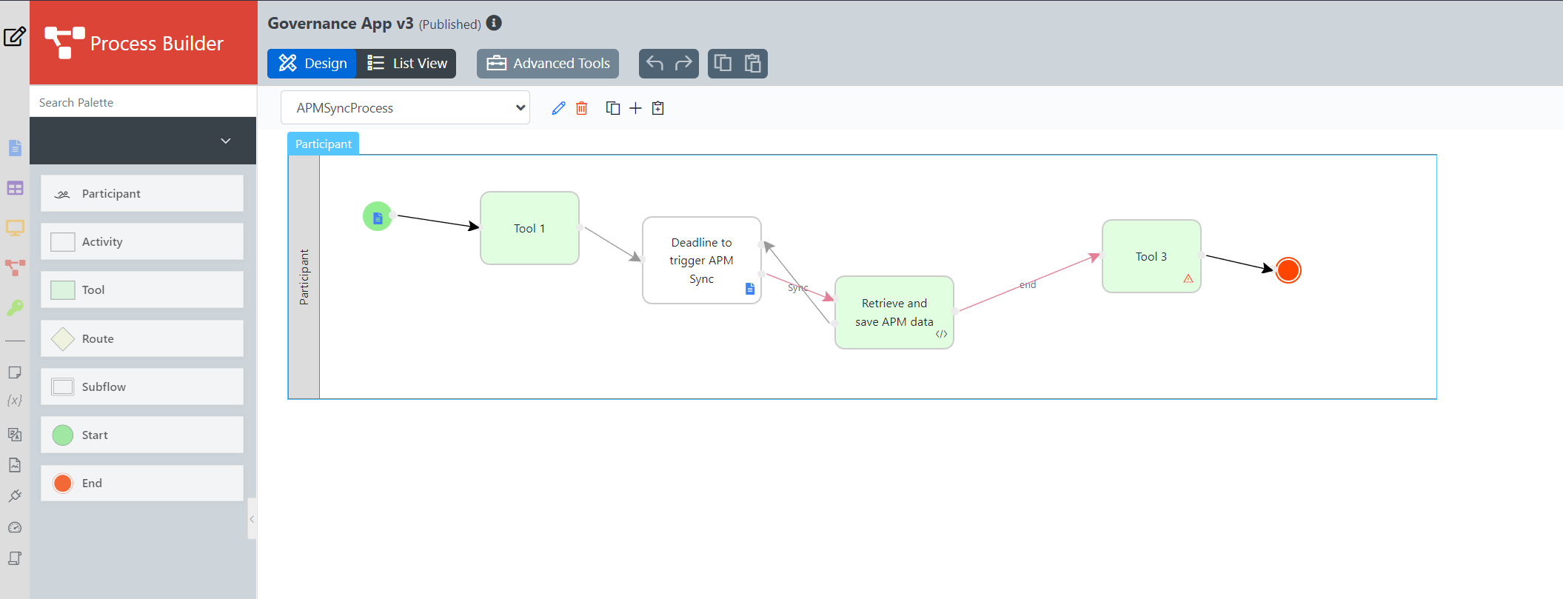Switch to List View mode
The width and height of the screenshot is (1563, 599).
[406, 64]
